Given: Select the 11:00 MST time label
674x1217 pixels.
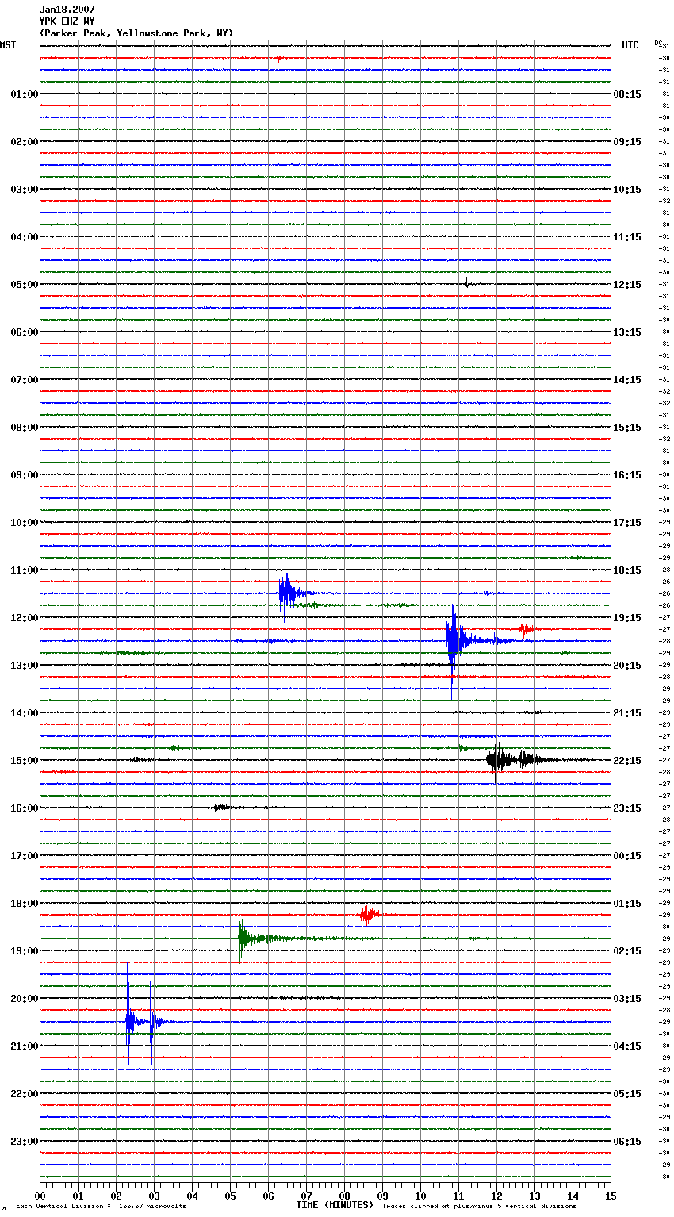Looking at the screenshot, I should click(x=25, y=570).
